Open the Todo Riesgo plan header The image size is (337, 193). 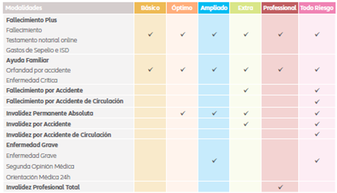tap(317, 8)
